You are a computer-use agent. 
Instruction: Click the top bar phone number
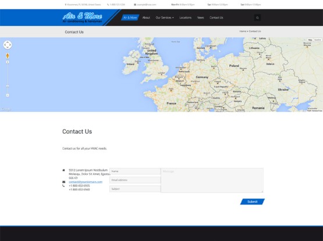117,5
